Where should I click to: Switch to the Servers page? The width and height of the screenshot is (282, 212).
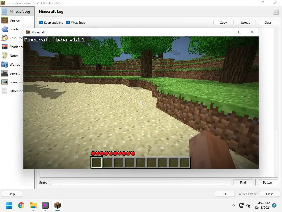[x=15, y=73]
